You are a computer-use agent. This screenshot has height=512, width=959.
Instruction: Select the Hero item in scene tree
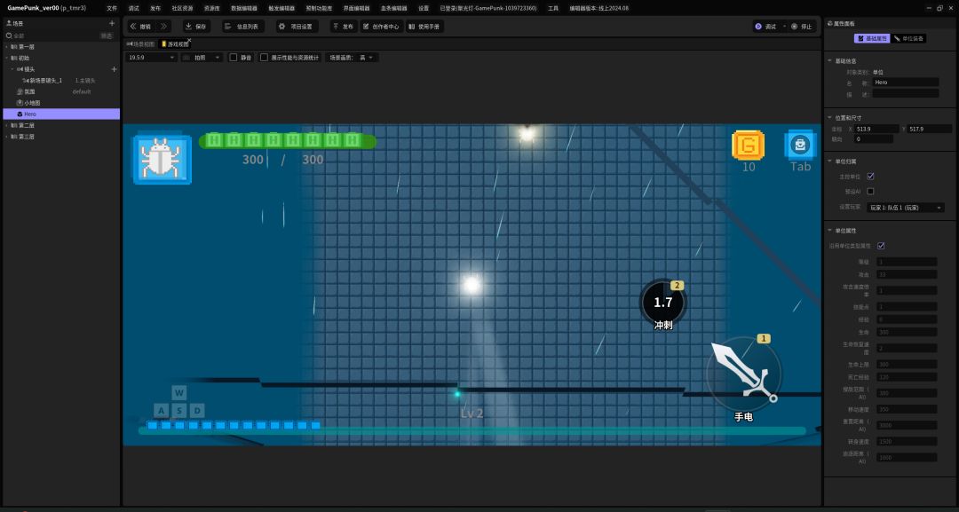point(61,114)
